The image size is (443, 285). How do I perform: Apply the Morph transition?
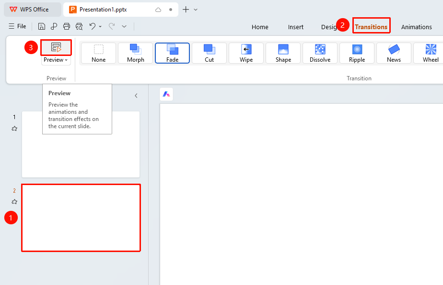[136, 53]
